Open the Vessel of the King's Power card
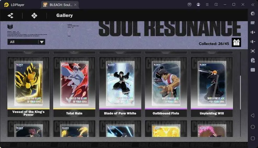The height and width of the screenshot is (148, 258). pos(28,87)
